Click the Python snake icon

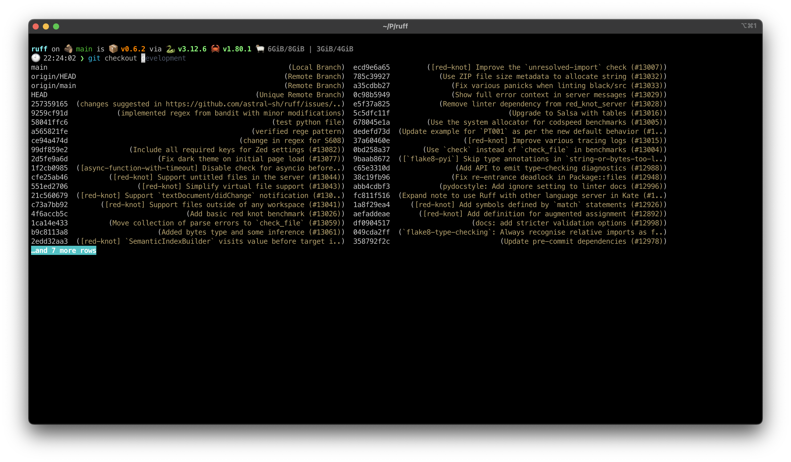pyautogui.click(x=170, y=49)
